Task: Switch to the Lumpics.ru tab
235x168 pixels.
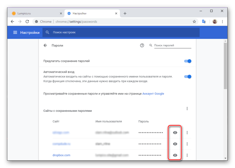Action: (36, 14)
